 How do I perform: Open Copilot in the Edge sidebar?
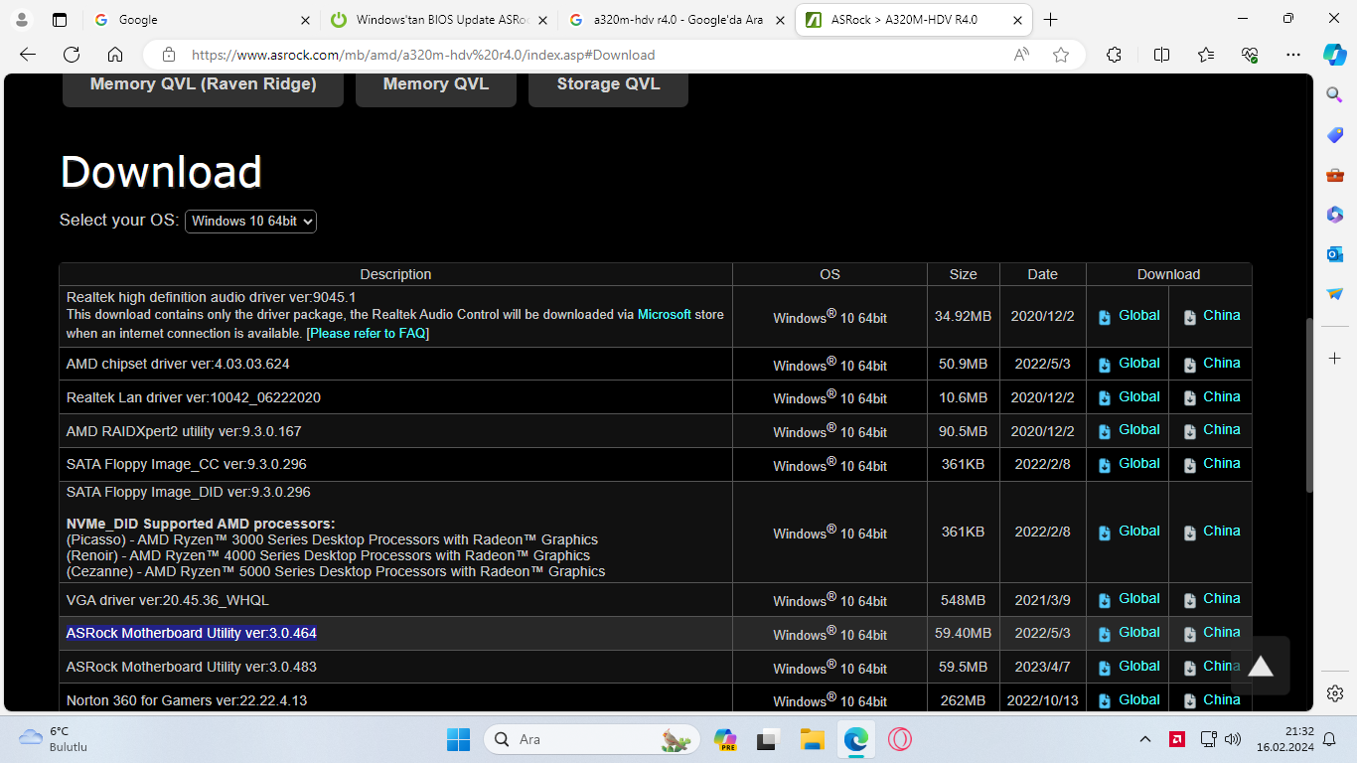[x=1335, y=55]
